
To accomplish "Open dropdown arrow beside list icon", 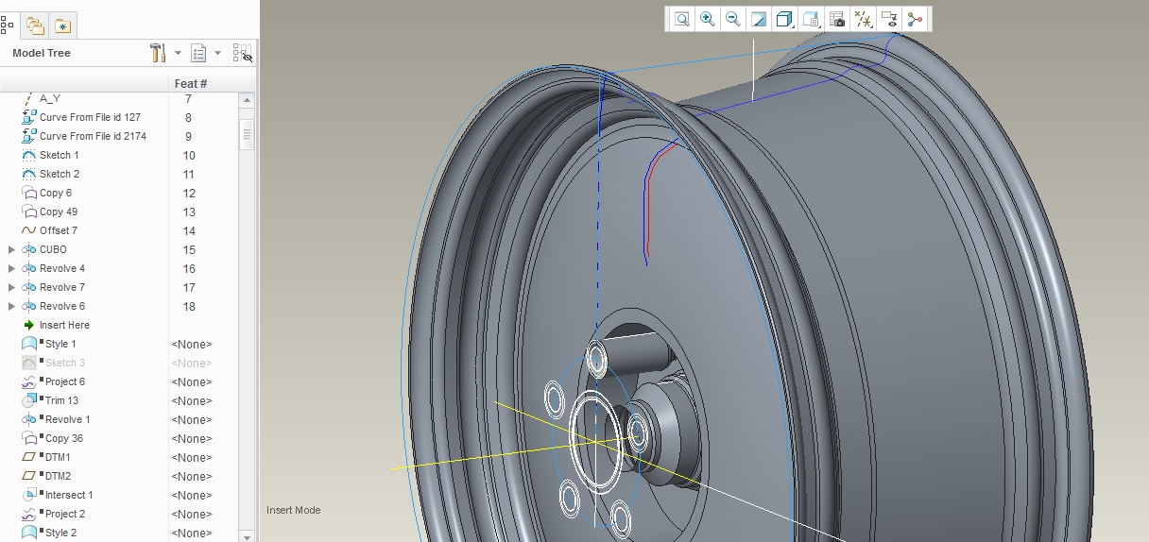I will (218, 53).
